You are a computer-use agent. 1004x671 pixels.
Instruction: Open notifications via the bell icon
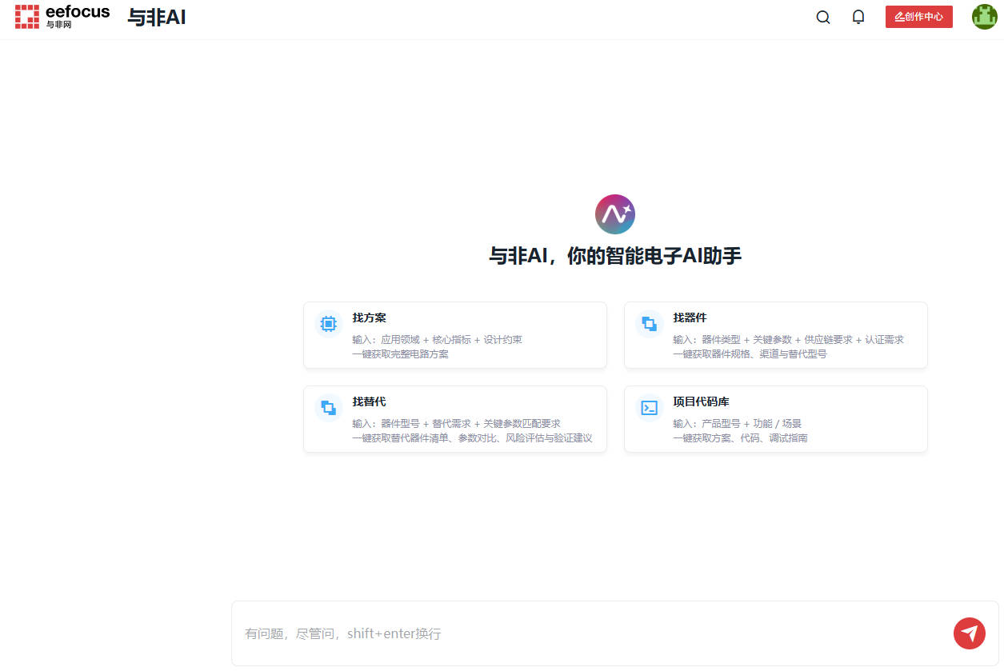tap(858, 17)
